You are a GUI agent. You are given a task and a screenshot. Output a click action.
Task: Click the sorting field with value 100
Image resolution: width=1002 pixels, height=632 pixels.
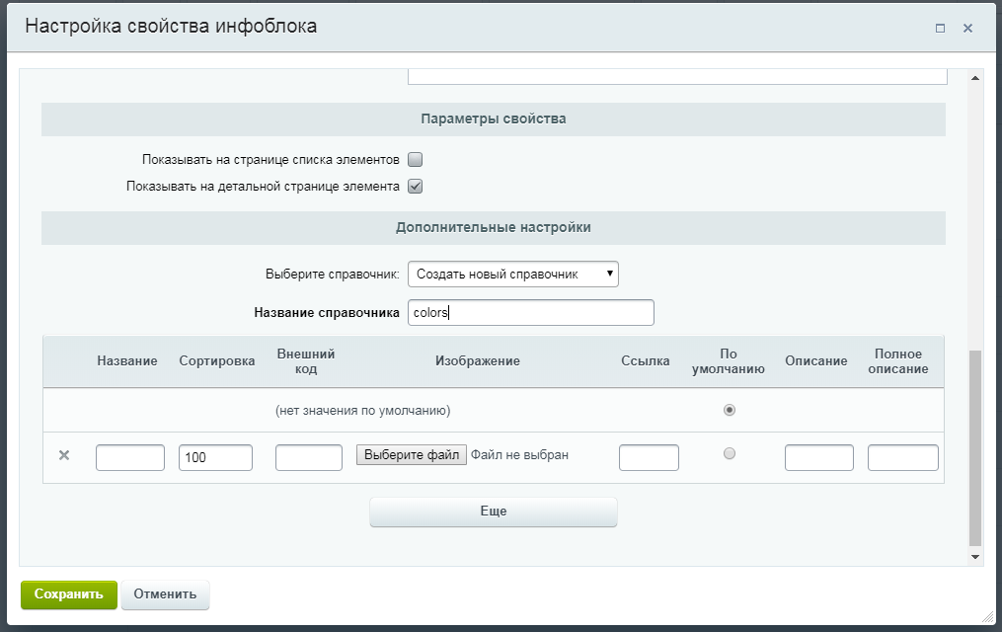[x=215, y=457]
